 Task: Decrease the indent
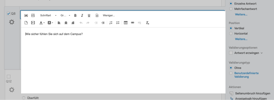[96, 23]
